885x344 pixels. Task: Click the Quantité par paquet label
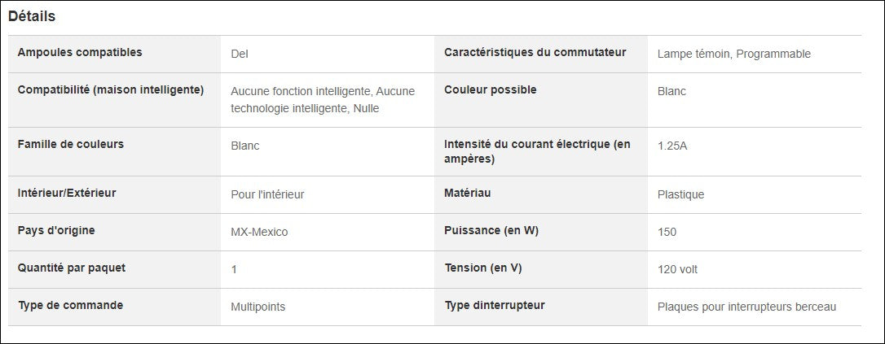point(72,268)
